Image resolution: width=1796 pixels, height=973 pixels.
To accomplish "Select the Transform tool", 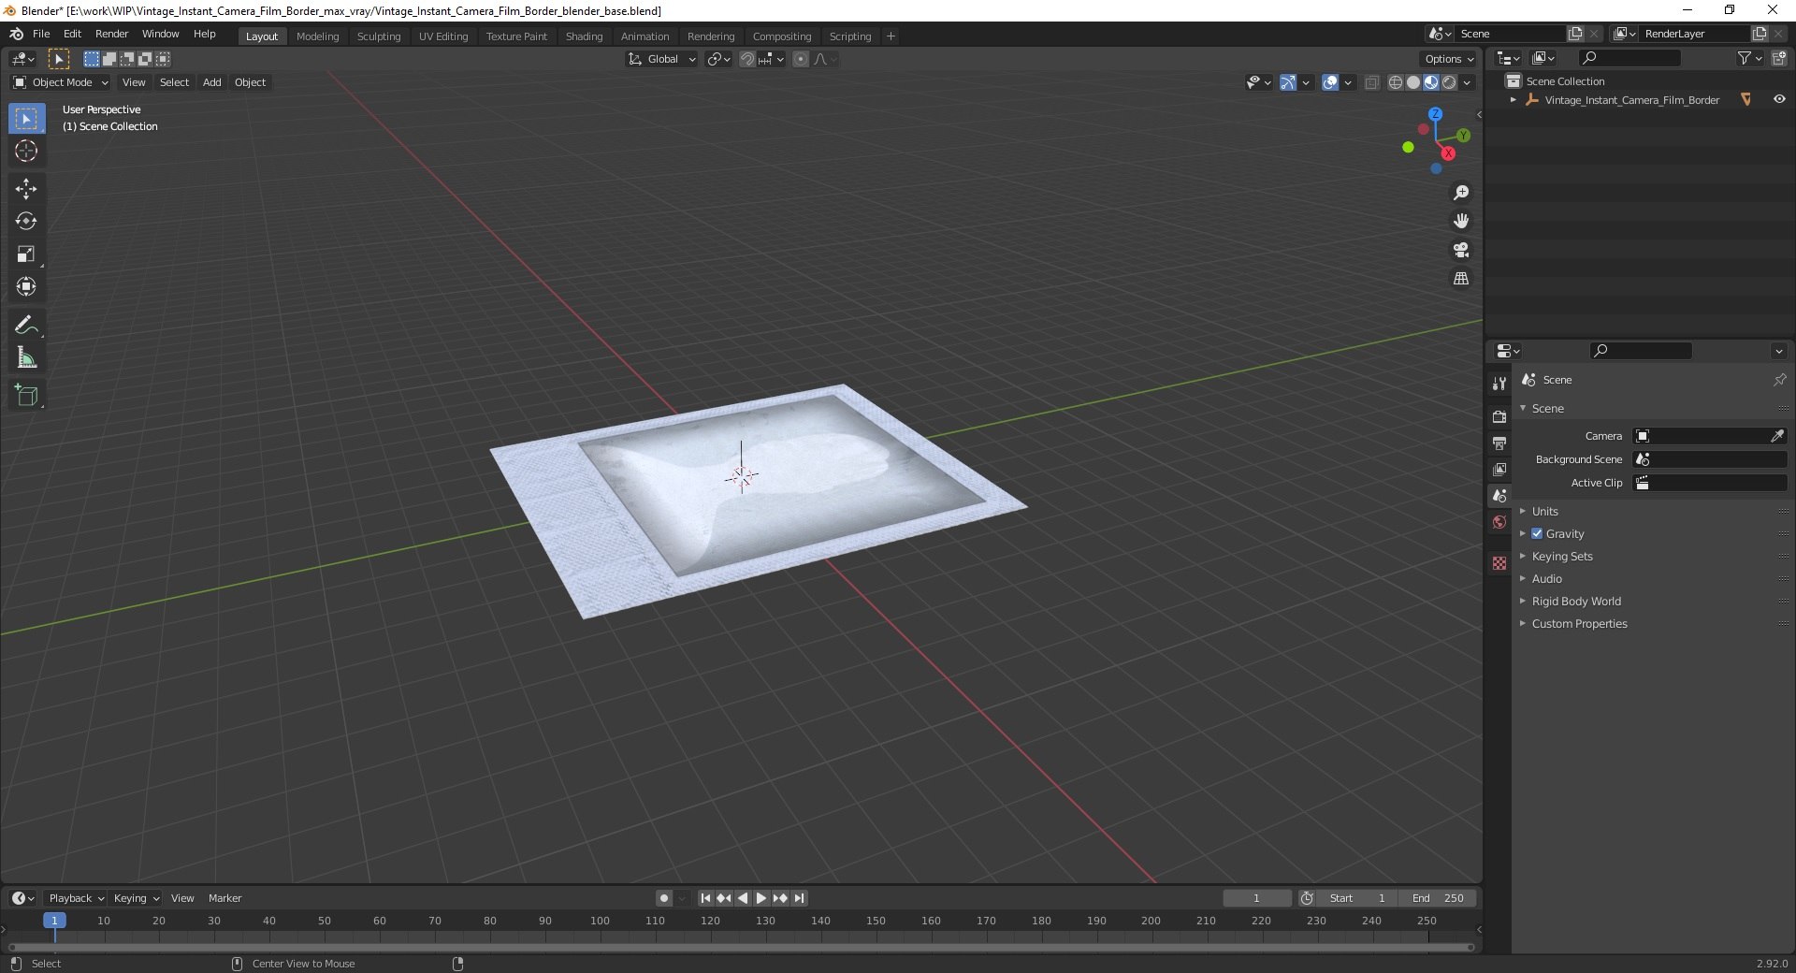I will [x=26, y=287].
